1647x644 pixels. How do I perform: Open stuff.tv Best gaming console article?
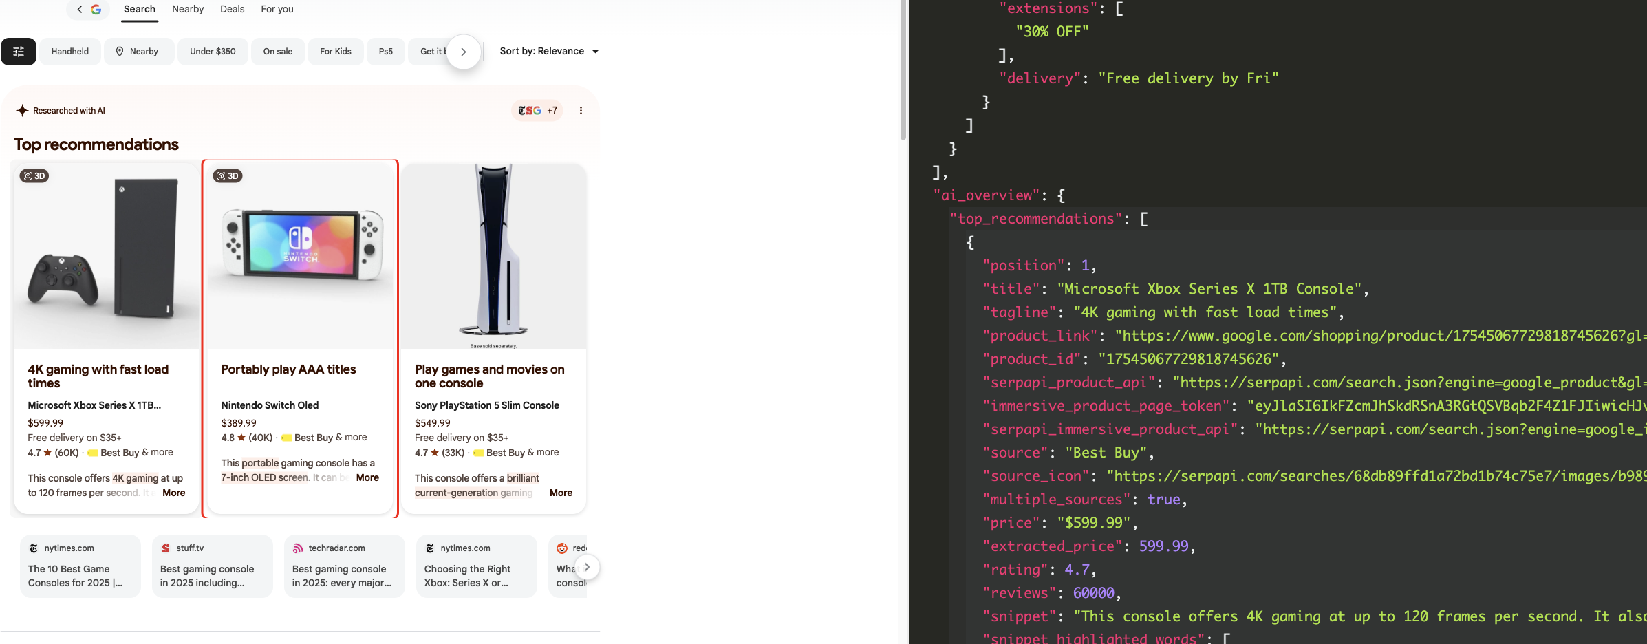pos(213,566)
